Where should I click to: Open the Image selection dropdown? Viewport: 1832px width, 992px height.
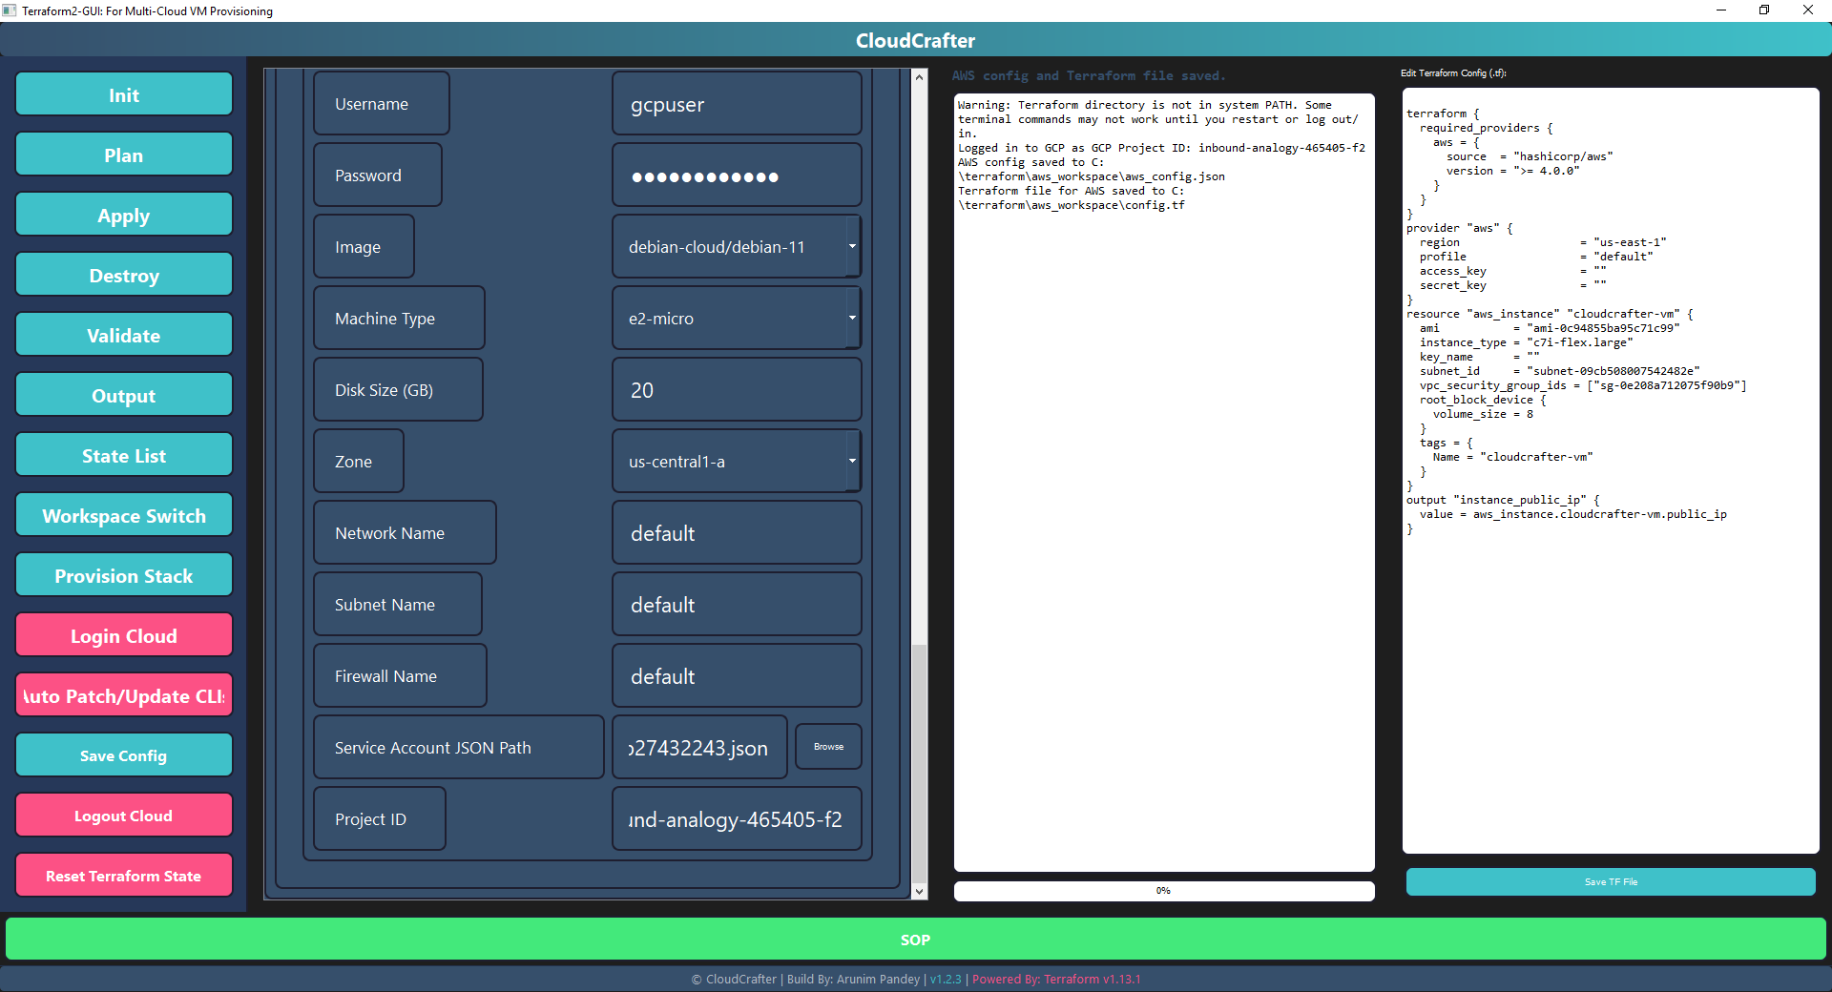tap(852, 246)
